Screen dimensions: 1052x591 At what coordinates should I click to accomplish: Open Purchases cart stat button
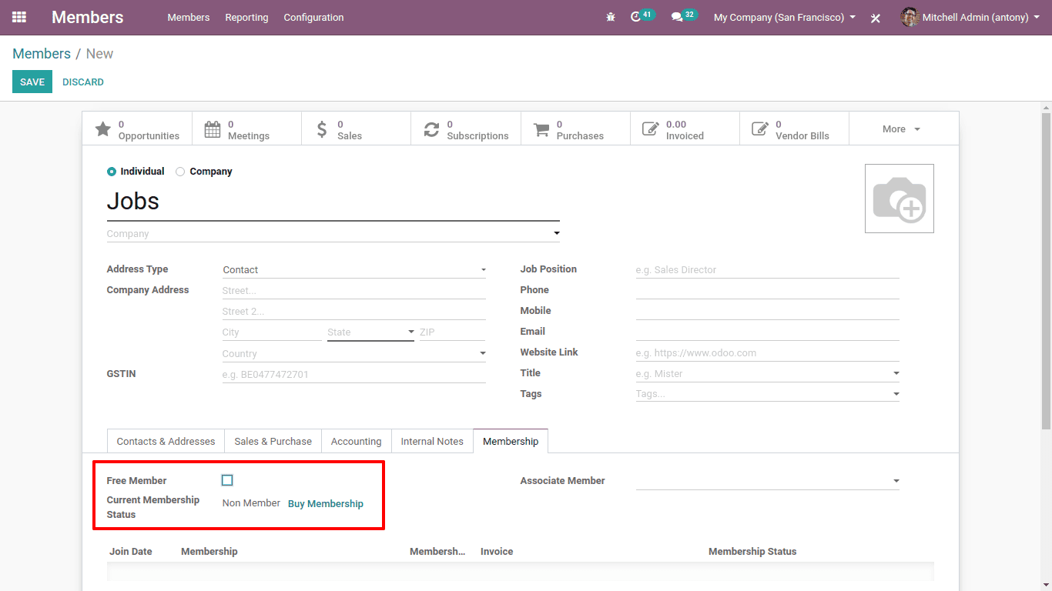575,129
